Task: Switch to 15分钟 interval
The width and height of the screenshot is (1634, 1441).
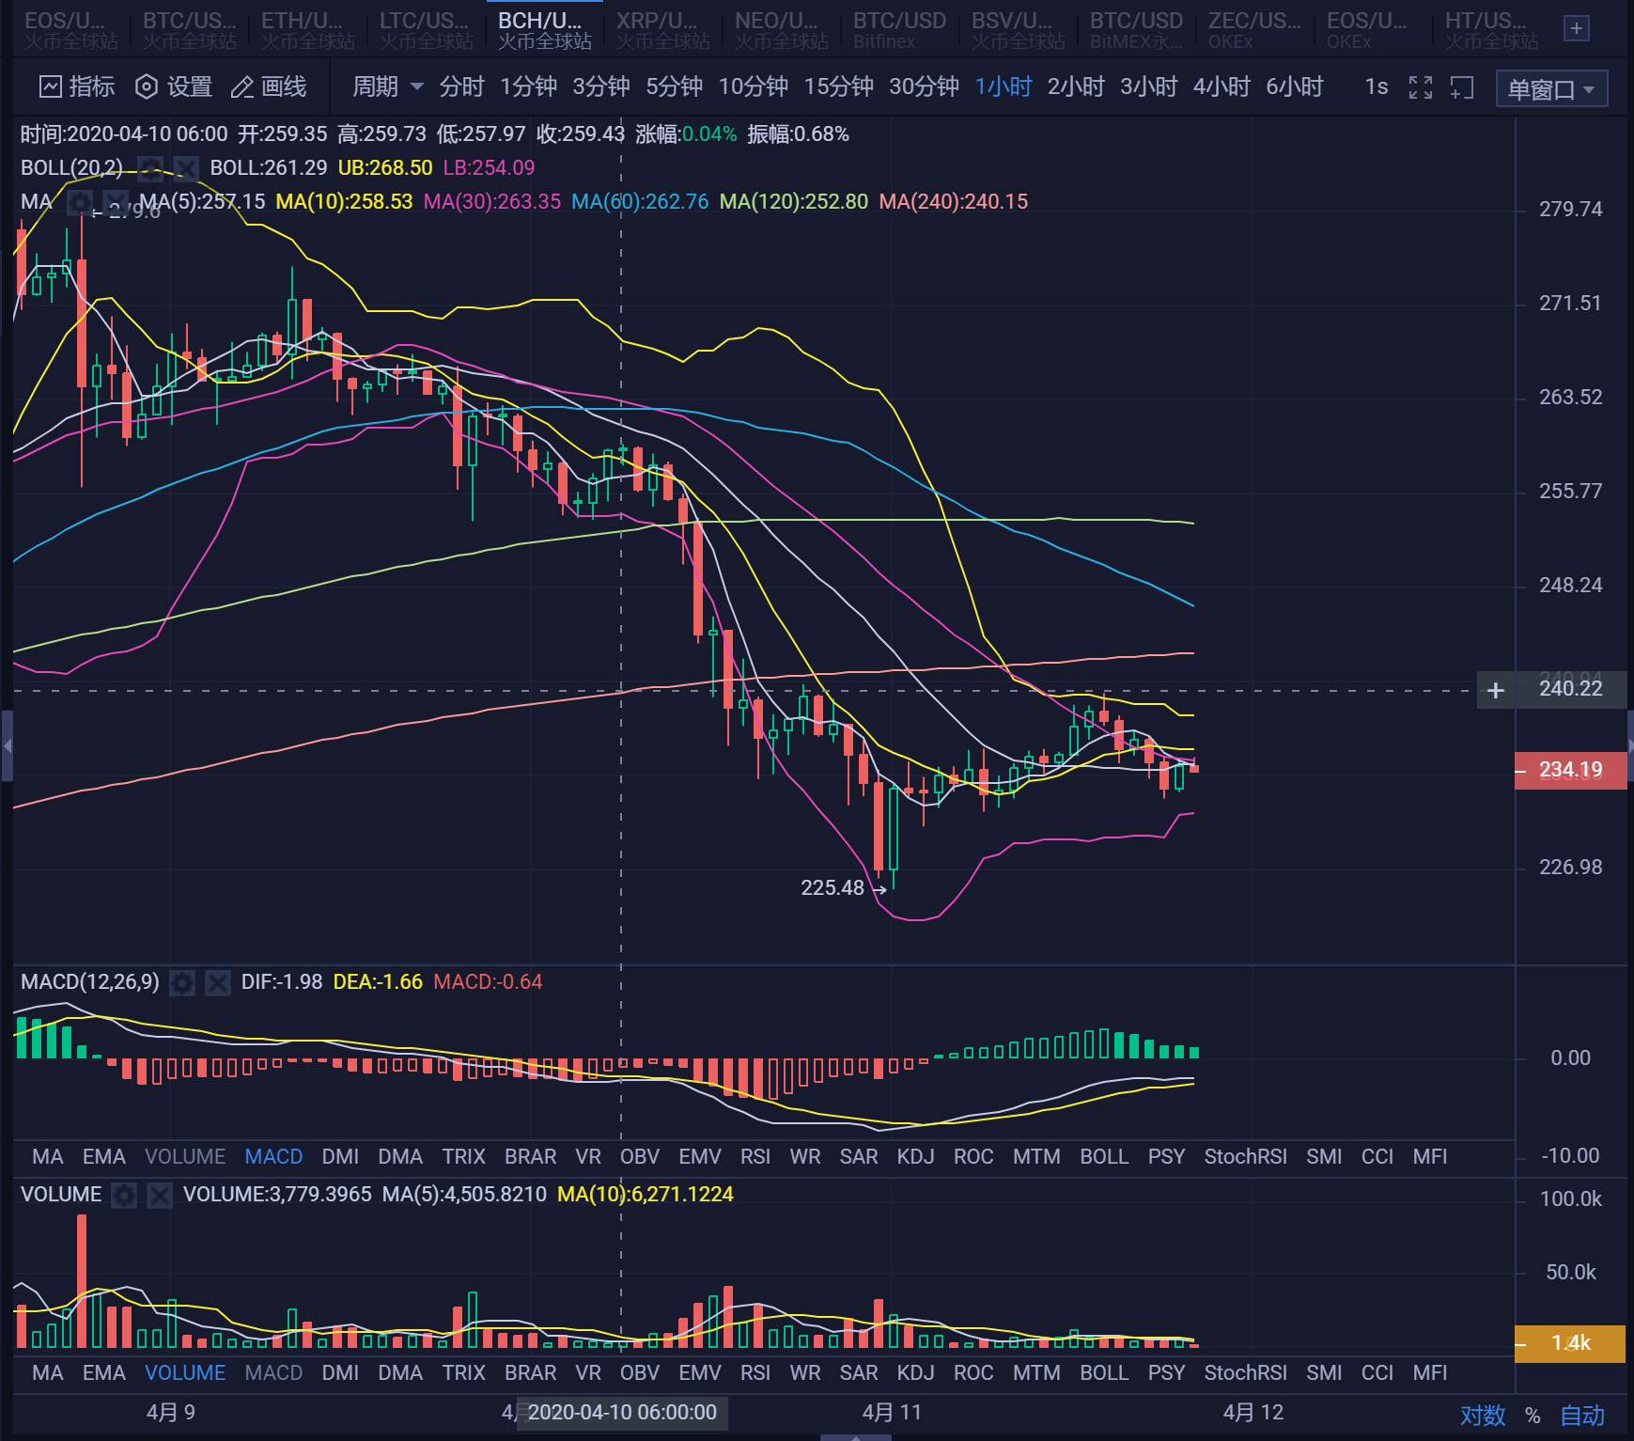Action: pyautogui.click(x=838, y=87)
